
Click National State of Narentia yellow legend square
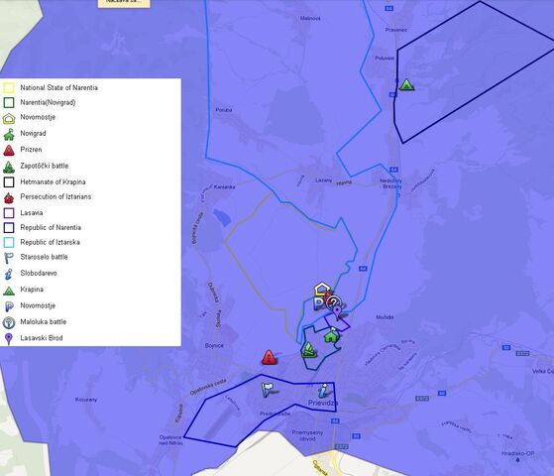point(9,87)
